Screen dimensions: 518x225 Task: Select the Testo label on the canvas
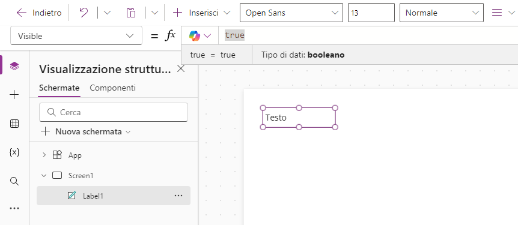(x=299, y=118)
